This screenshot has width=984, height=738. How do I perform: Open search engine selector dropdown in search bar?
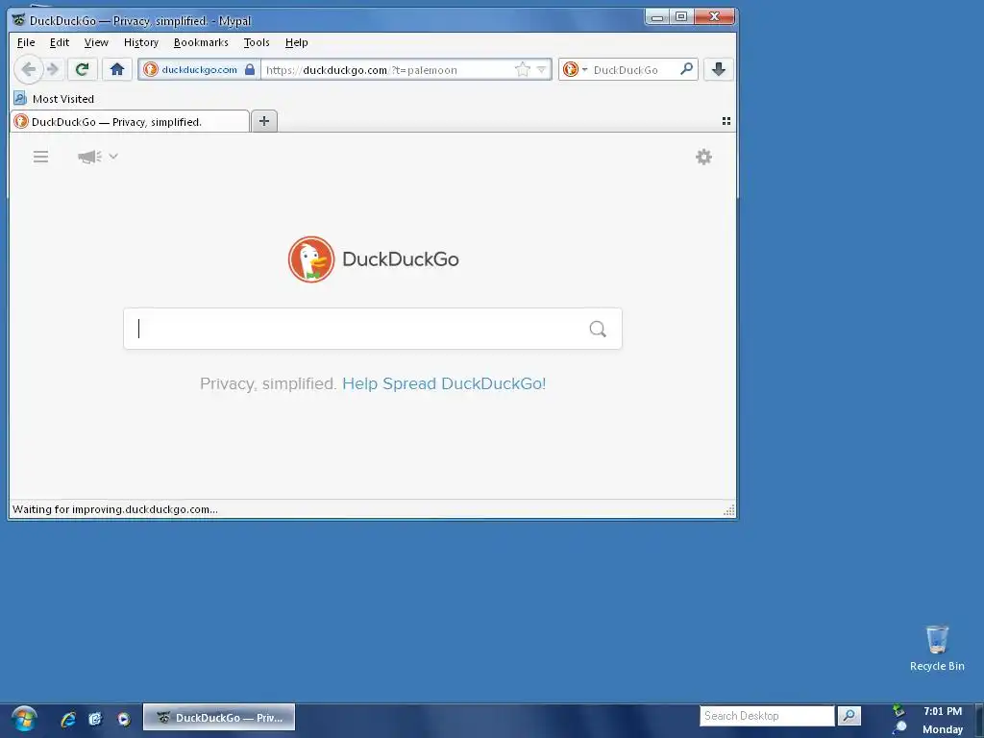pyautogui.click(x=584, y=69)
